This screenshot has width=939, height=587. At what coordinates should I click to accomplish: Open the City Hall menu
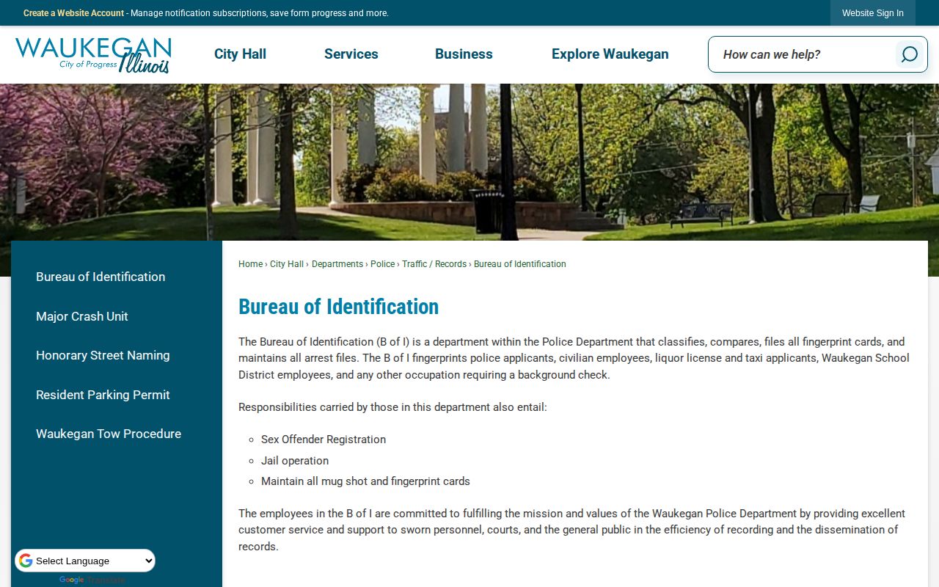(240, 54)
